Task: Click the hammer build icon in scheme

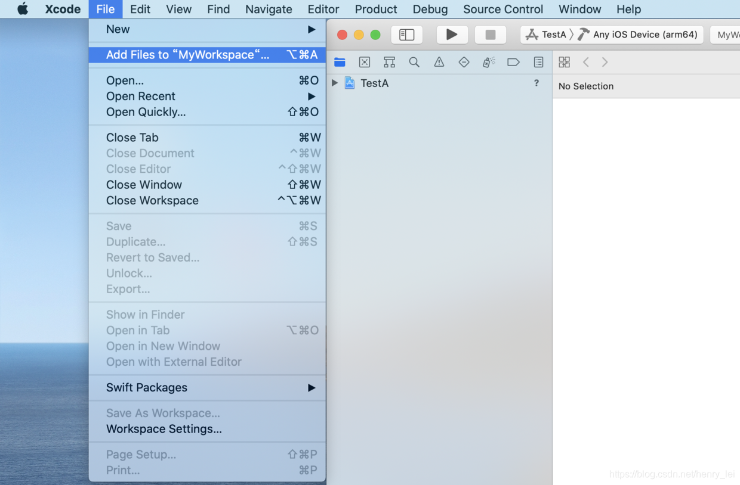Action: tap(584, 35)
